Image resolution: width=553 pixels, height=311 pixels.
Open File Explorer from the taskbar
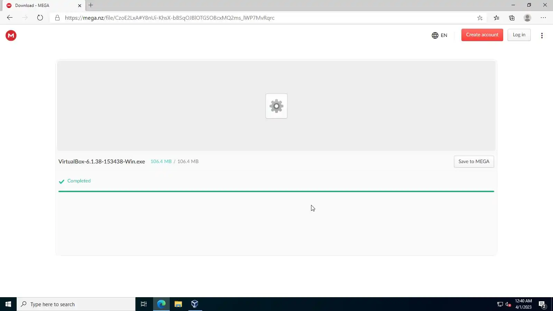tap(178, 304)
